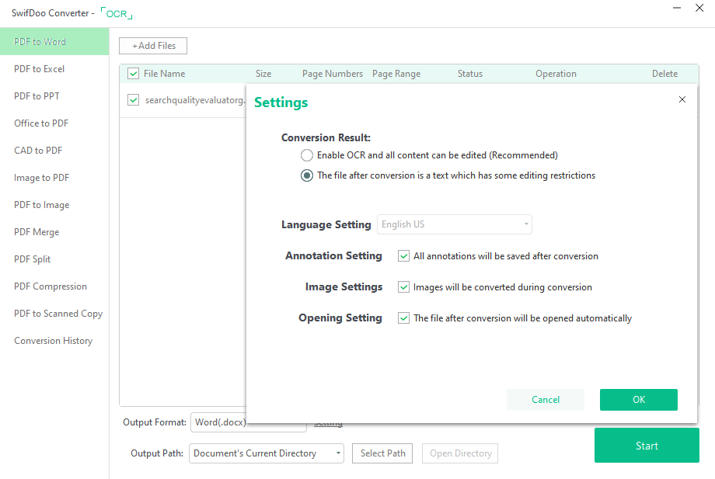Click the Select Path button
The image size is (715, 479).
click(382, 453)
